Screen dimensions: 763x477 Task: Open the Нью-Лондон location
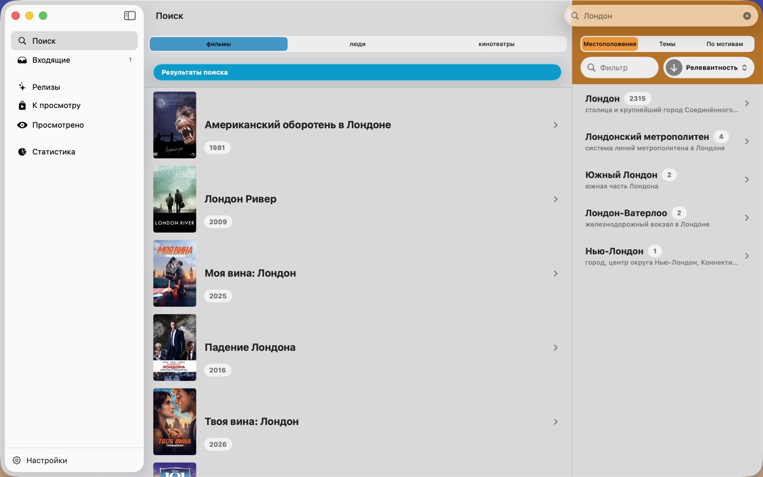667,256
